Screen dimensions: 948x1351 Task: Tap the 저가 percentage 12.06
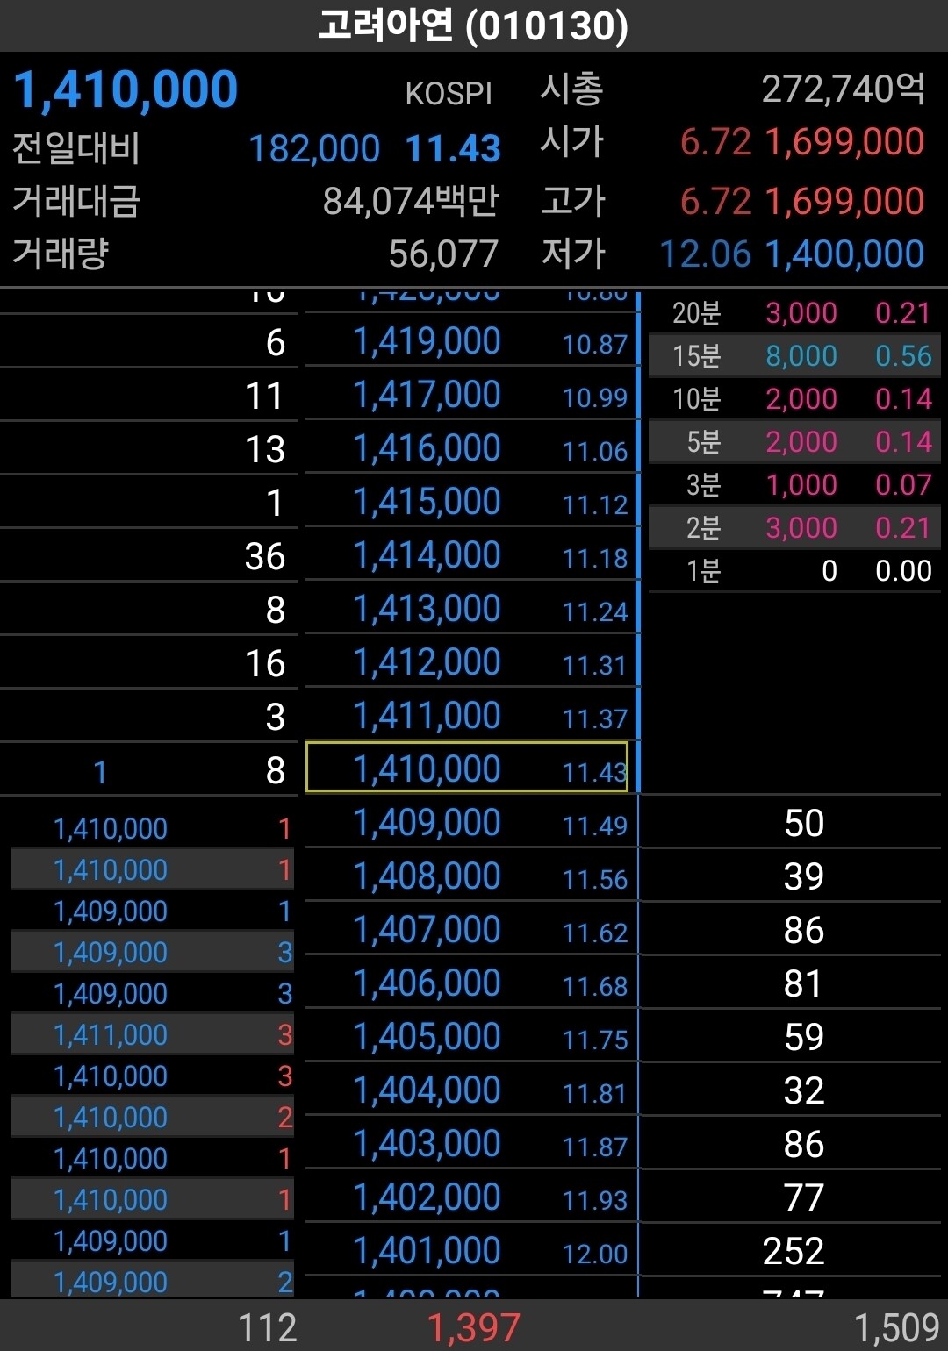[705, 254]
